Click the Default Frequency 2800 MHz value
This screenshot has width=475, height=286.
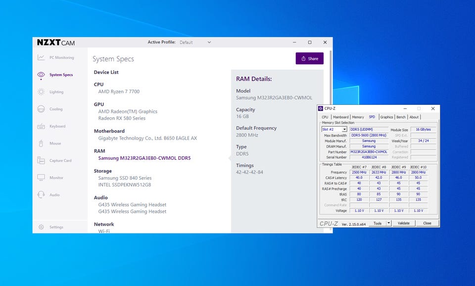(x=247, y=135)
